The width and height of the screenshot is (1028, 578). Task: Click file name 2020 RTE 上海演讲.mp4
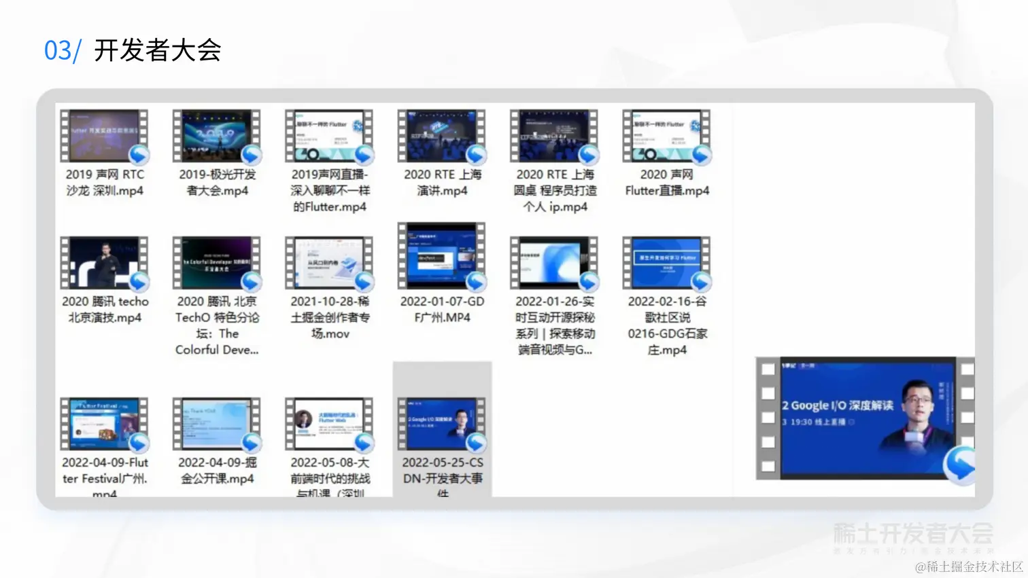[443, 183]
